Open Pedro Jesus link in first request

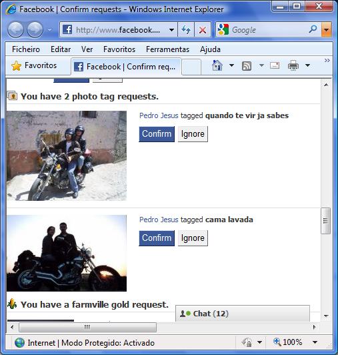click(x=159, y=115)
